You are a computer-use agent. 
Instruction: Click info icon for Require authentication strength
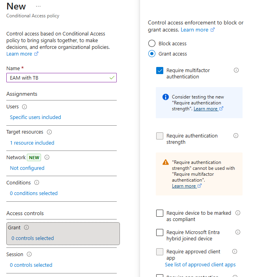point(236,136)
